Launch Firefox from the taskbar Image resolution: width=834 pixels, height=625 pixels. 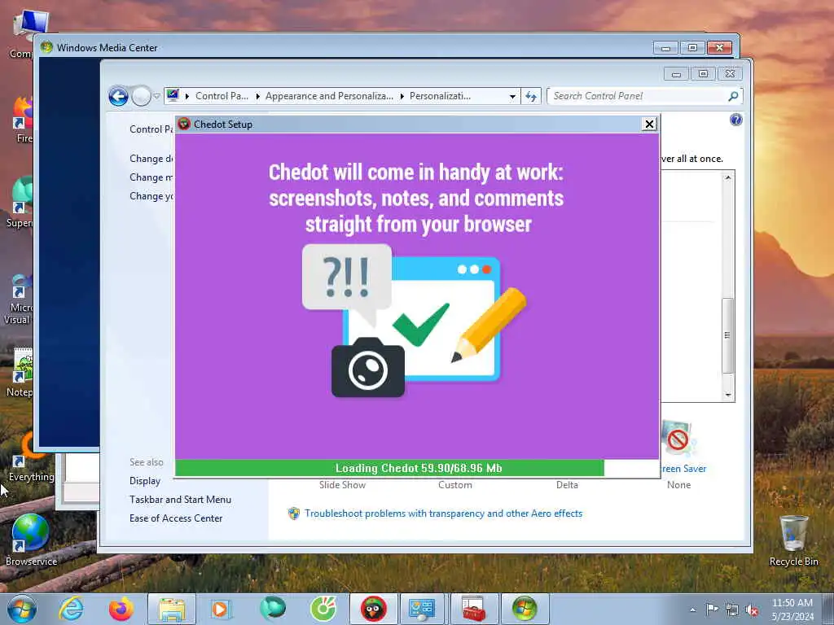tap(121, 609)
